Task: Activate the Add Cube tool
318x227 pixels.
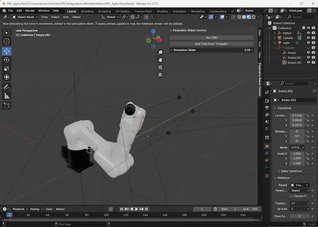Action: click(7, 105)
